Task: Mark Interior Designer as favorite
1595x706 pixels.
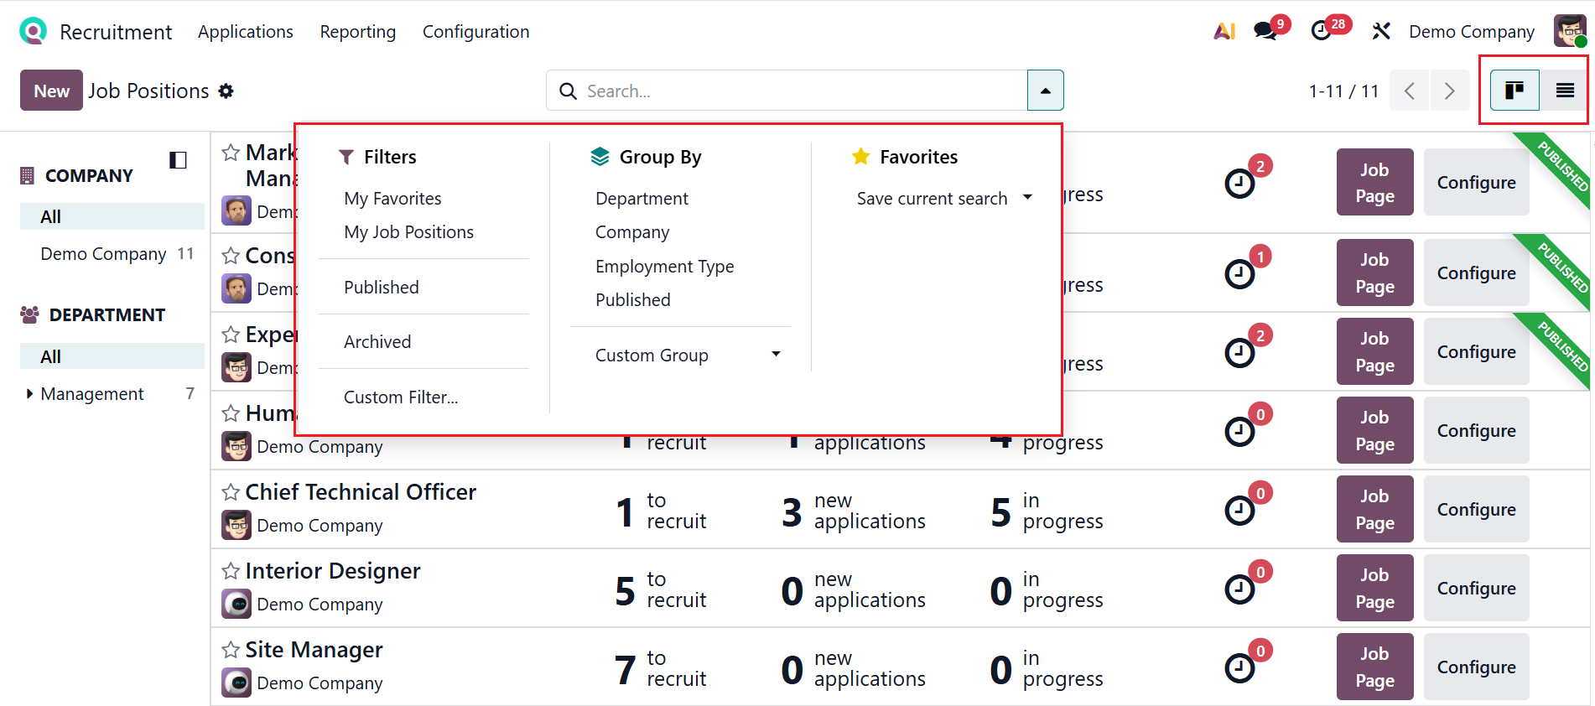Action: pos(231,571)
